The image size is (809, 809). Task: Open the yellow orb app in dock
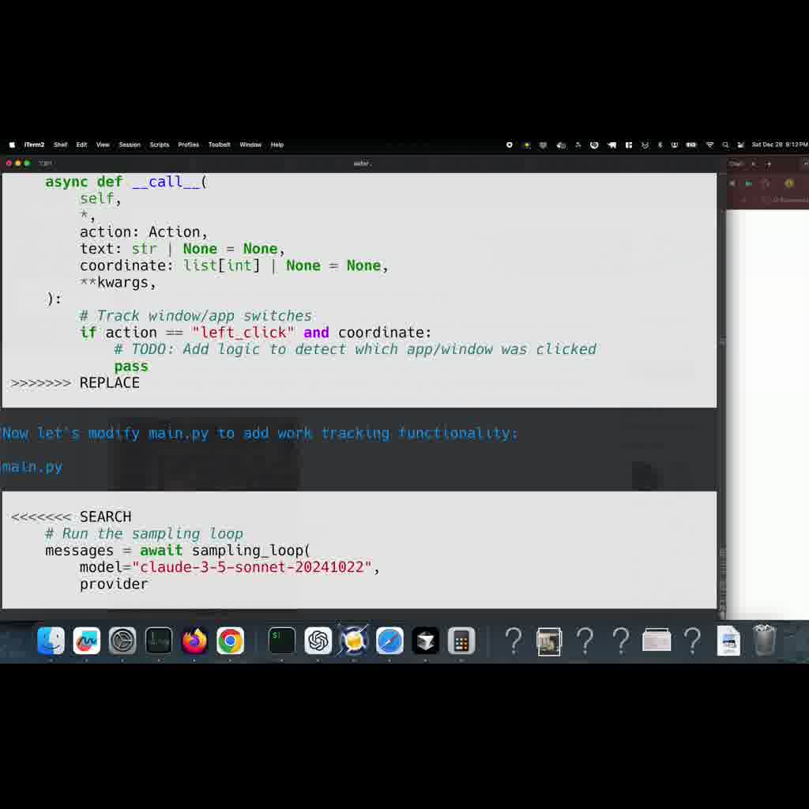tap(354, 641)
